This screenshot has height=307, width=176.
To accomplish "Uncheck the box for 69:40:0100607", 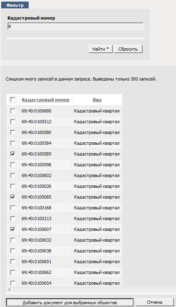I will pyautogui.click(x=13, y=229).
